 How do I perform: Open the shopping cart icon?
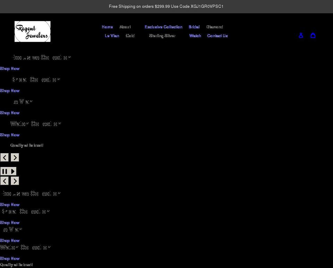point(313,35)
